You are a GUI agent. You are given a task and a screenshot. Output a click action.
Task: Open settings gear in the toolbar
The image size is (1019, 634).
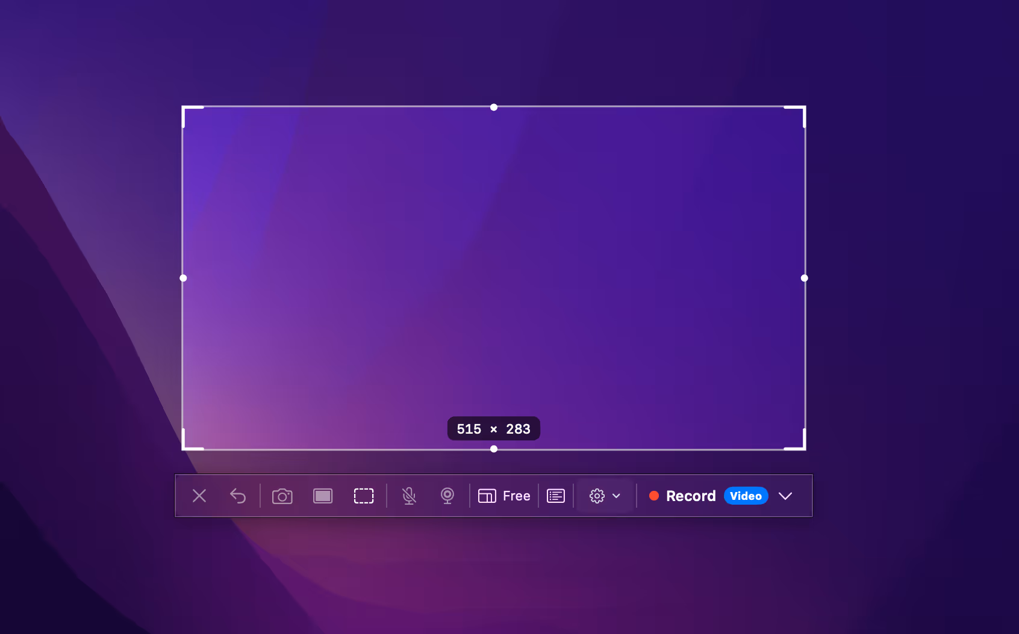click(x=597, y=496)
